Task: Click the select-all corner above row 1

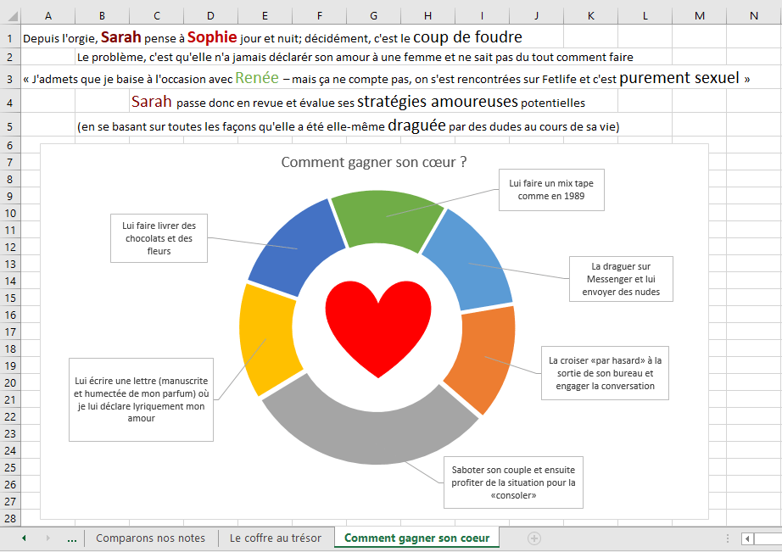Action: pyautogui.click(x=9, y=16)
